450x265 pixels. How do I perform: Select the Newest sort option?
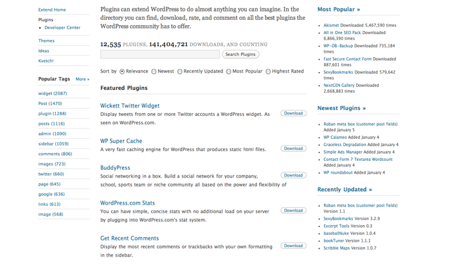point(154,71)
